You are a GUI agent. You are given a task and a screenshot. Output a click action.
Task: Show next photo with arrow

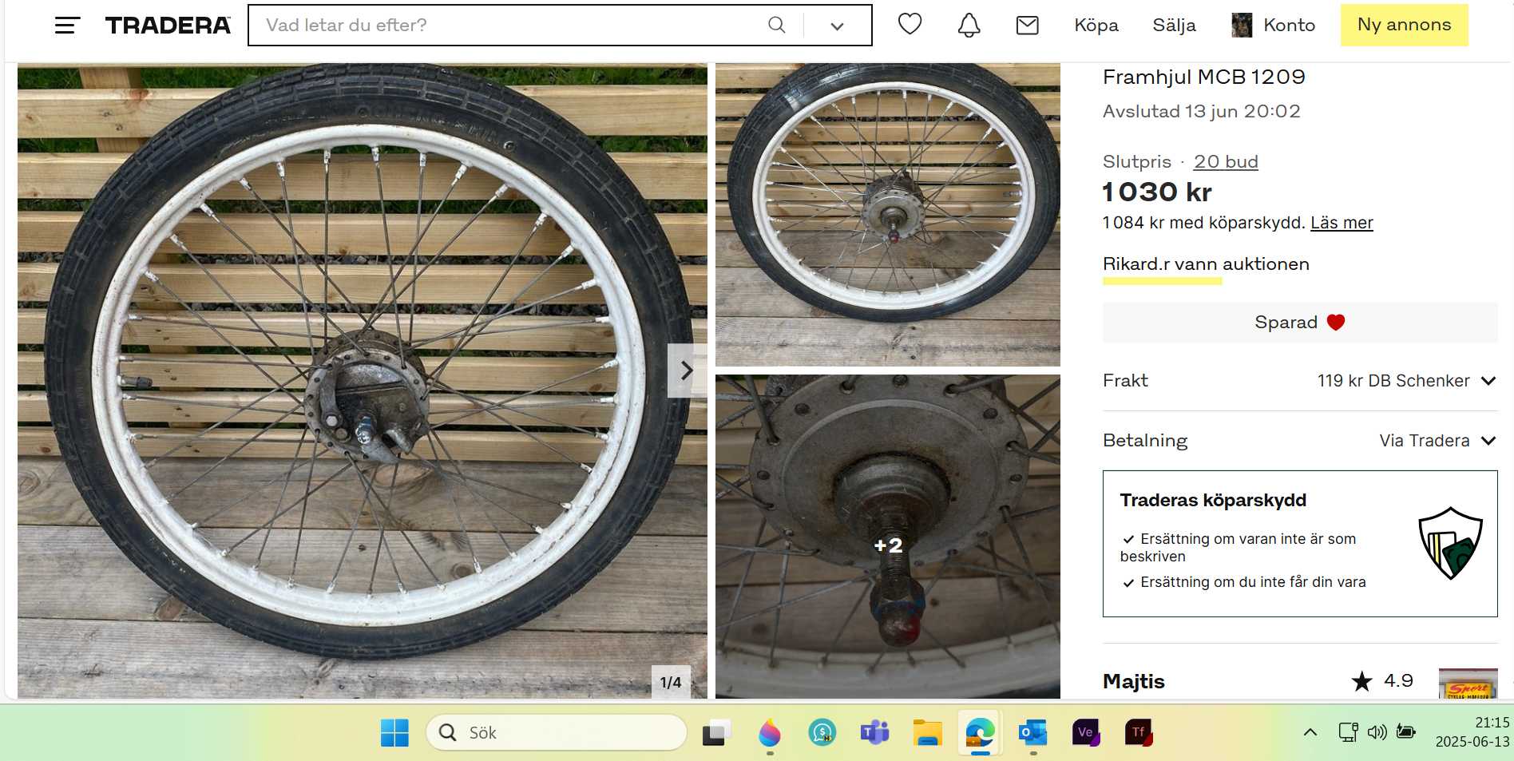(686, 371)
